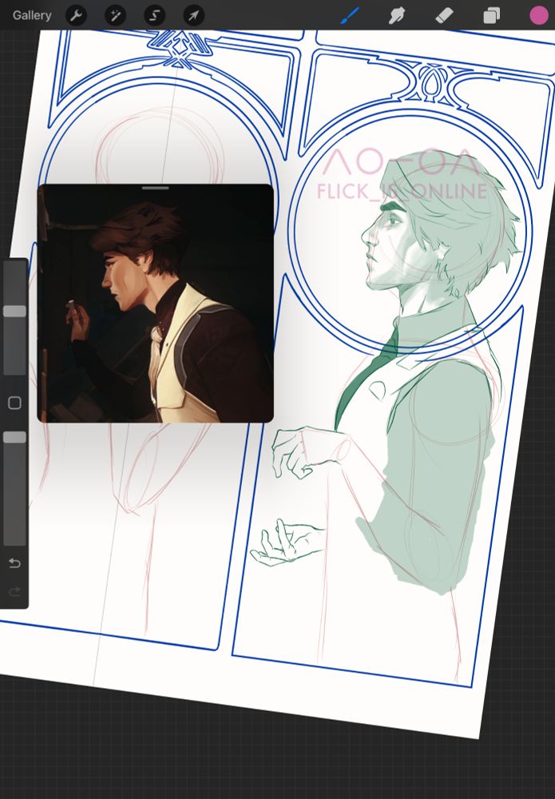Select the Eraser tool
The image size is (555, 799).
pos(445,15)
